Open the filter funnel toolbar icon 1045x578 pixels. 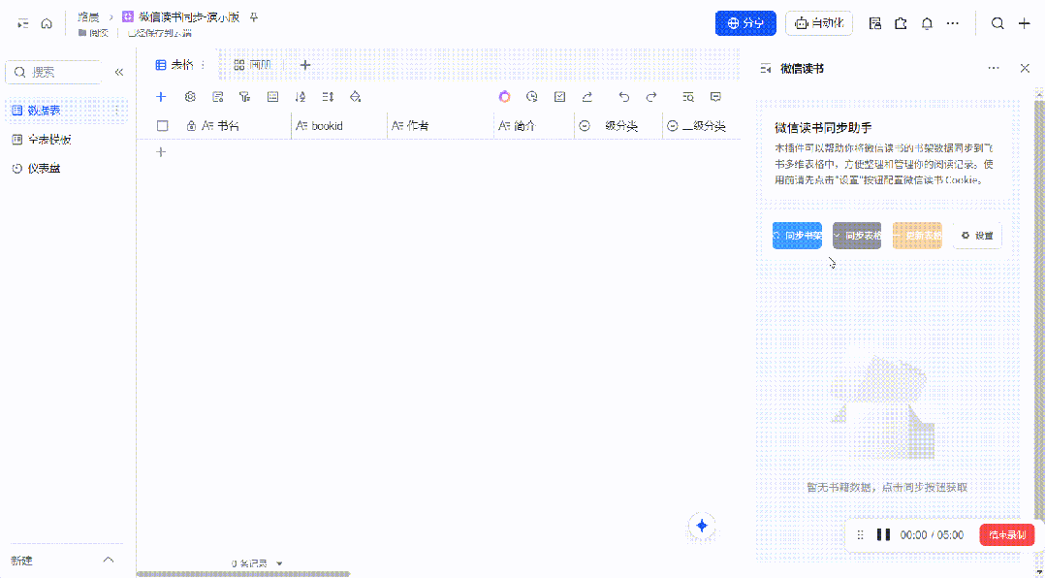coord(244,97)
